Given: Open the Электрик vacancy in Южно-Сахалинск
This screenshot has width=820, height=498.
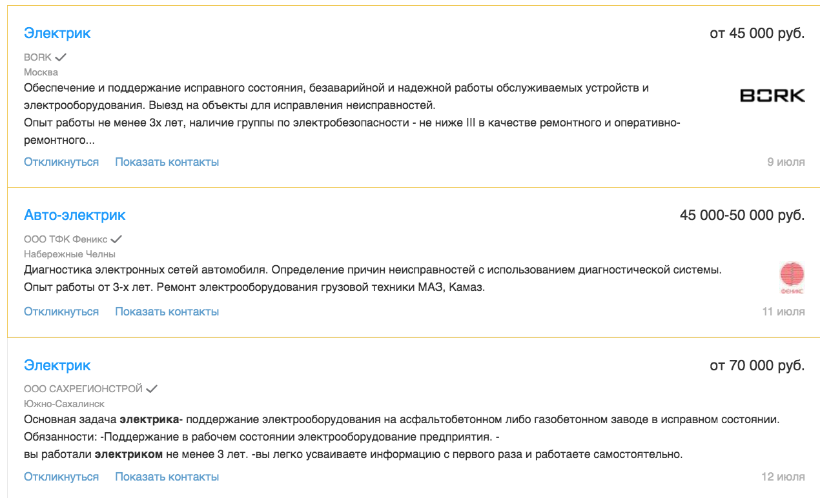Looking at the screenshot, I should (x=57, y=365).
